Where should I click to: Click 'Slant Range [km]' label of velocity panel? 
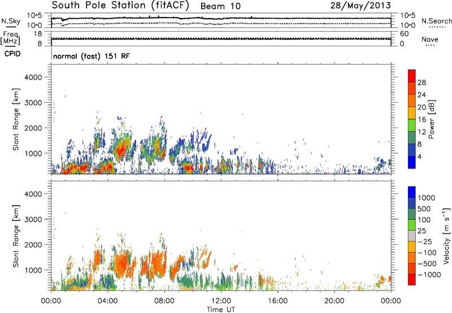pos(16,236)
